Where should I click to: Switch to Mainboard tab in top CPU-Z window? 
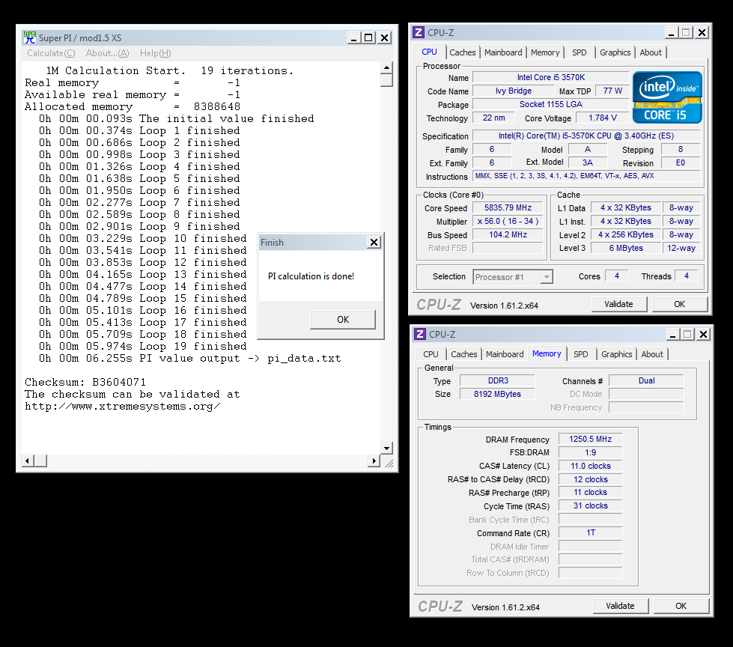[503, 52]
